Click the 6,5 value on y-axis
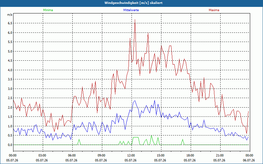 (x=10, y=23)
